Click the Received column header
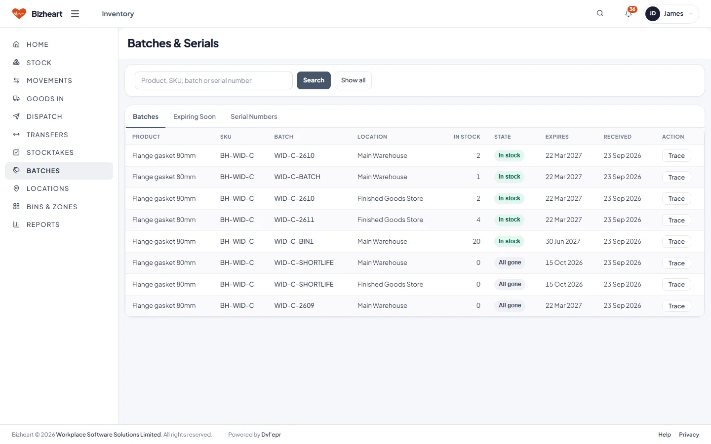This screenshot has width=711, height=444. point(617,137)
